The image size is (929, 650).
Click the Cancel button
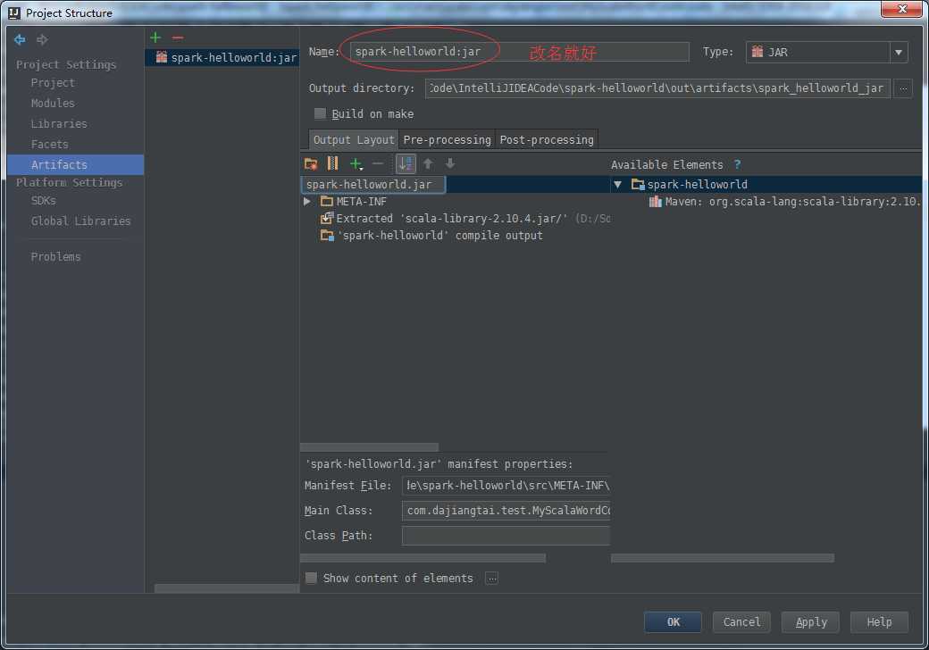coord(741,621)
